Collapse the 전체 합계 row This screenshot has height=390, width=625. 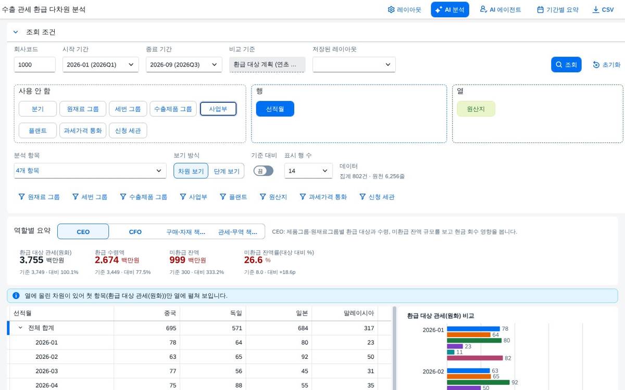coord(21,328)
